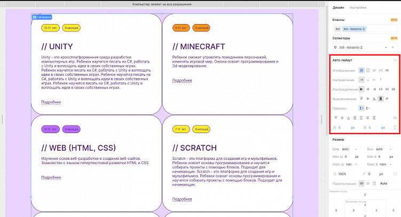The image size is (401, 217).
Task: Open unit dropdown for Макс Ш
Action: coord(356,164)
